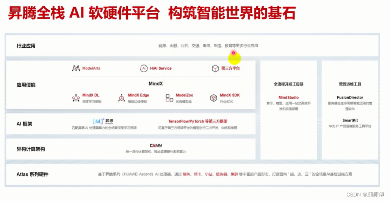The image size is (390, 201).
Task: Open the HiAI Service link
Action: 161,69
